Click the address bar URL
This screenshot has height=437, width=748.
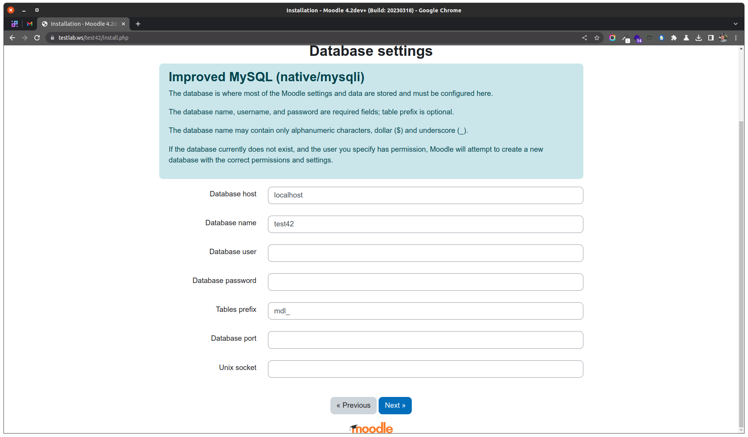point(93,38)
